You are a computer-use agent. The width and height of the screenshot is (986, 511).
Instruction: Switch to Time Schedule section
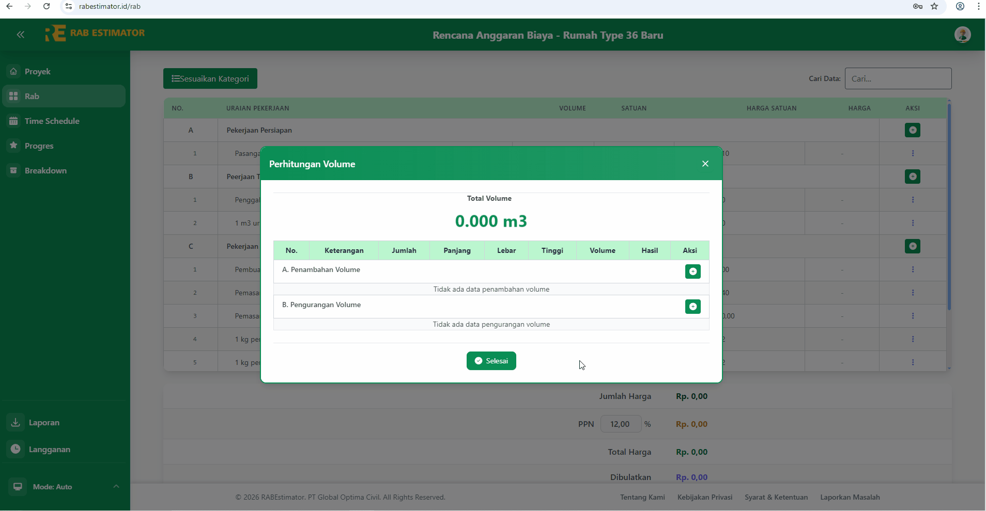[x=52, y=121]
